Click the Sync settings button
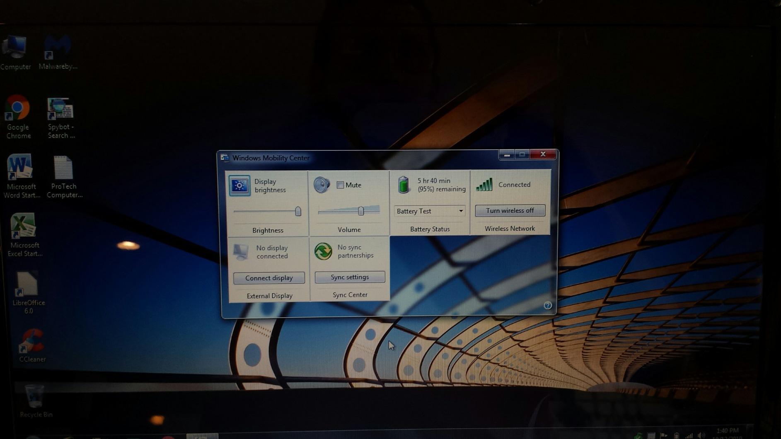The height and width of the screenshot is (439, 781). click(350, 277)
